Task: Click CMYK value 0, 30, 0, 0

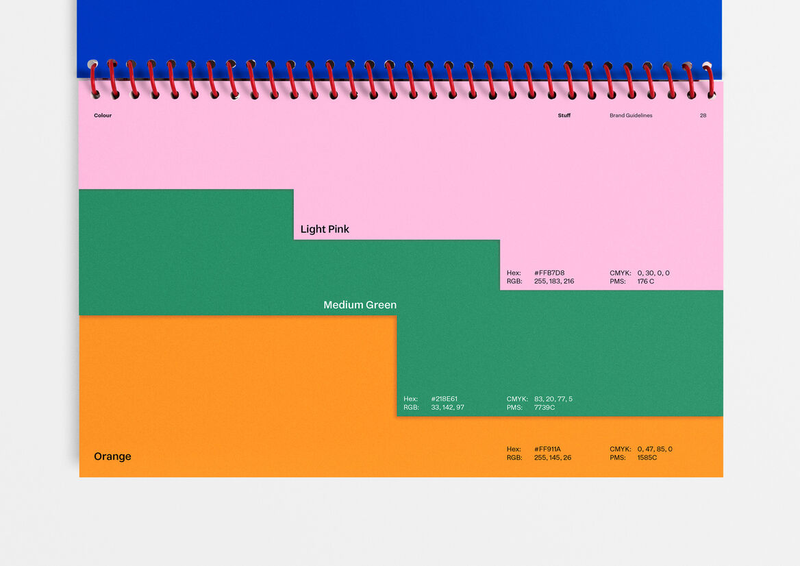Action: point(653,273)
